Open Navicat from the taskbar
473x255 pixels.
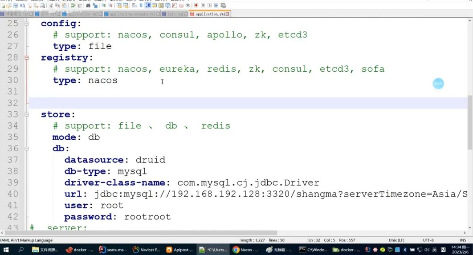click(146, 250)
